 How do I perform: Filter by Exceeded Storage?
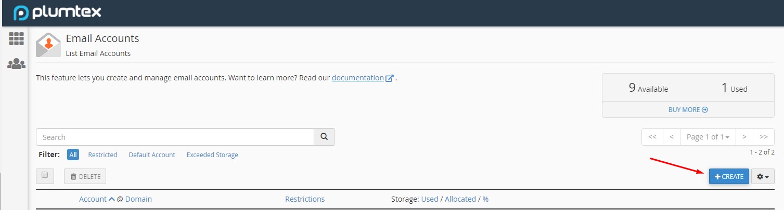(x=212, y=155)
